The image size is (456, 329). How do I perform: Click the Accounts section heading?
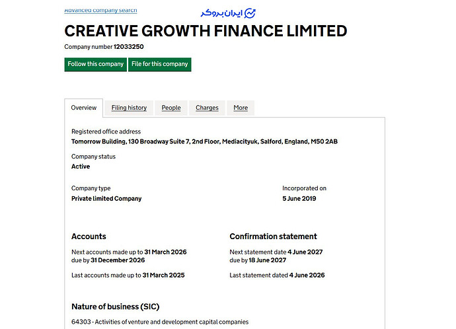(x=89, y=237)
